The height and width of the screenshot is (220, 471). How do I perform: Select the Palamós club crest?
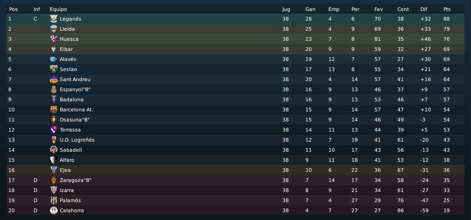click(53, 200)
